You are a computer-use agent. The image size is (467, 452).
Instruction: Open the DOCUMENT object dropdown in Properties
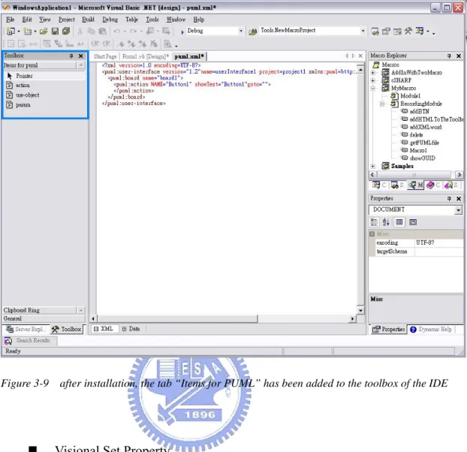pos(458,210)
